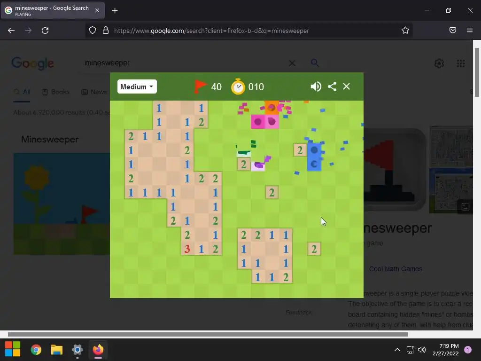Image resolution: width=481 pixels, height=361 pixels.
Task: Close the Minesweeper game overlay
Action: (x=346, y=86)
